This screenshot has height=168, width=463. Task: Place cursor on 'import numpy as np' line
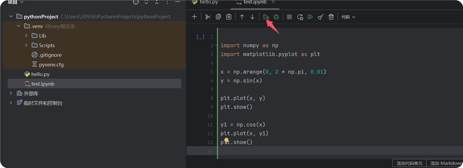(249, 46)
